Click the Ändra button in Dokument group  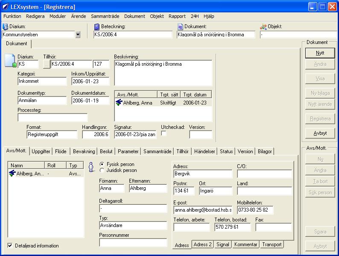[320, 64]
